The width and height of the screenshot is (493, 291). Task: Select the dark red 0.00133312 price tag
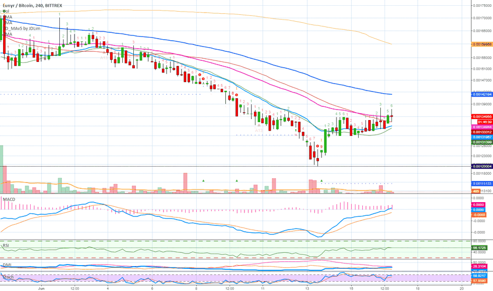tap(482, 132)
